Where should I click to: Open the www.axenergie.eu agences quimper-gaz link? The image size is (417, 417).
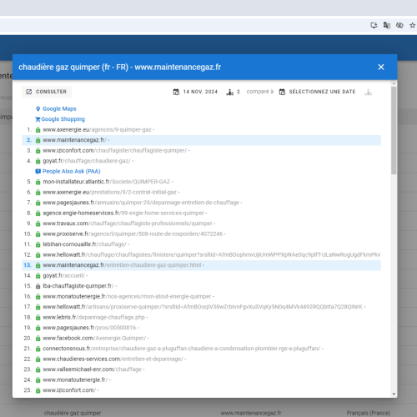pos(97,129)
